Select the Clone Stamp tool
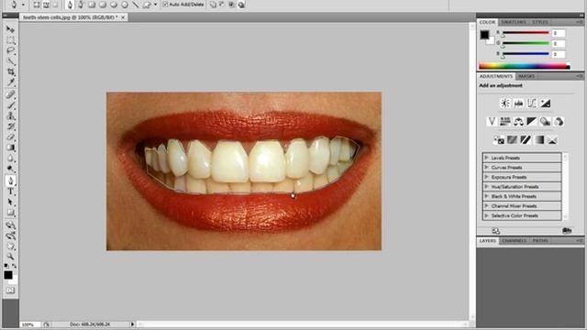Image resolution: width=587 pixels, height=330 pixels. (x=10, y=116)
